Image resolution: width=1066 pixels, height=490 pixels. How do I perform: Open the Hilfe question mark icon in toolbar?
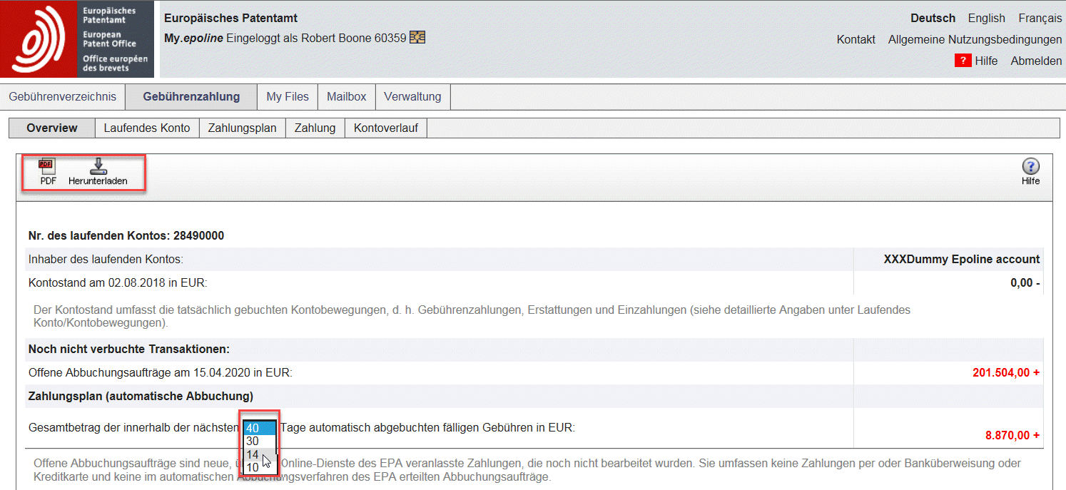1030,167
